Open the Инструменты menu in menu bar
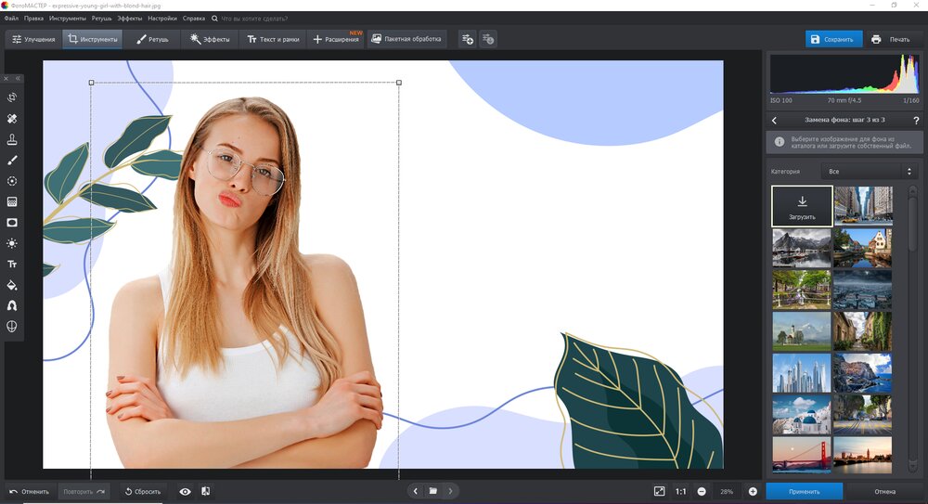The width and height of the screenshot is (928, 504). (68, 19)
